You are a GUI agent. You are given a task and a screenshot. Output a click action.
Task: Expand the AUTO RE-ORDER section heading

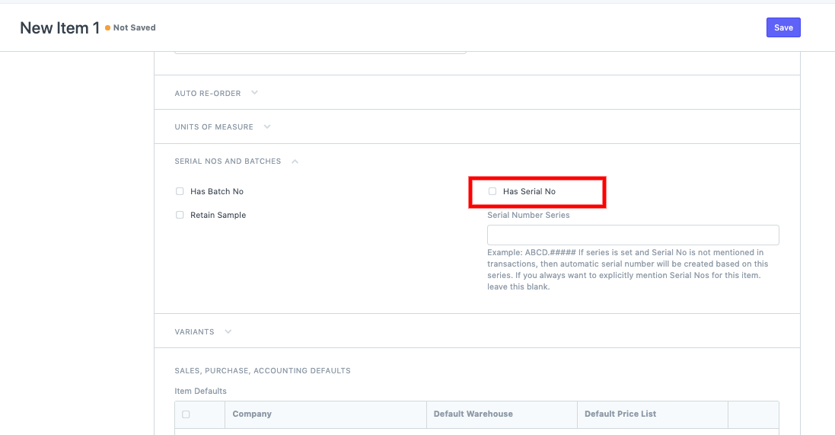pos(208,93)
